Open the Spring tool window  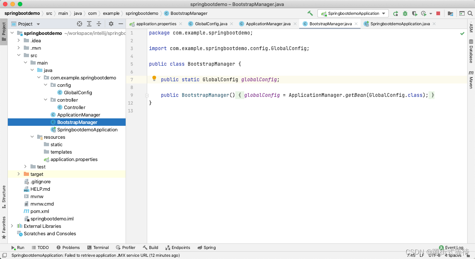click(206, 247)
